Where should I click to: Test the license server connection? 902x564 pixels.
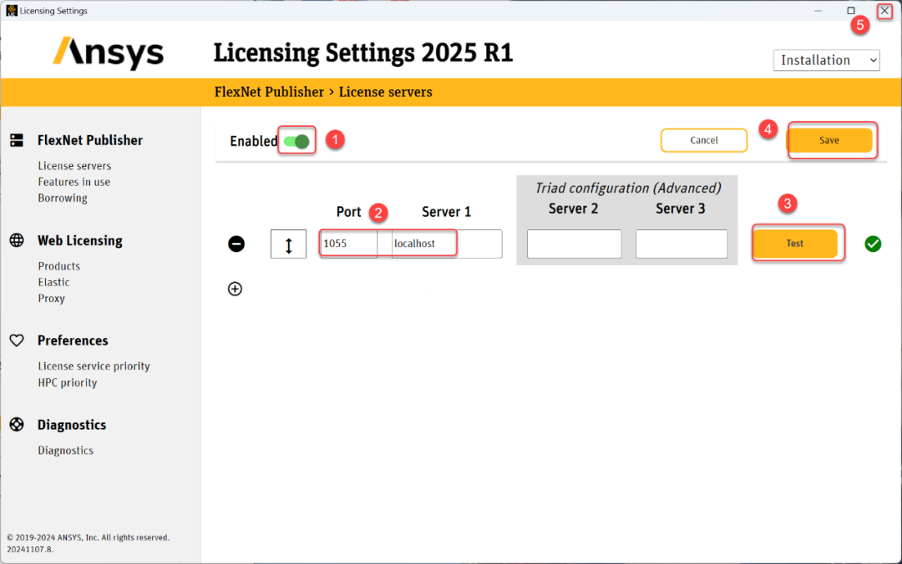[795, 243]
